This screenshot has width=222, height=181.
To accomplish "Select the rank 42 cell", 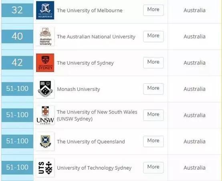I will click(x=17, y=63).
